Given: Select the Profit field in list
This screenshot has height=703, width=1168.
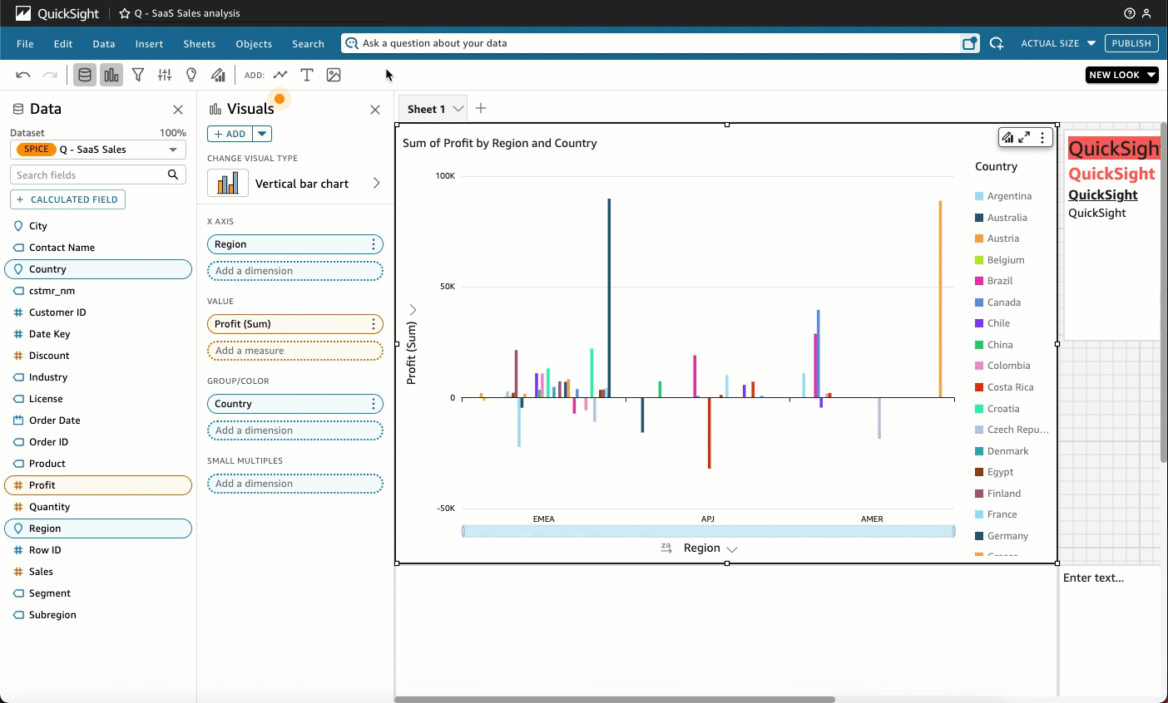Looking at the screenshot, I should click(x=98, y=485).
